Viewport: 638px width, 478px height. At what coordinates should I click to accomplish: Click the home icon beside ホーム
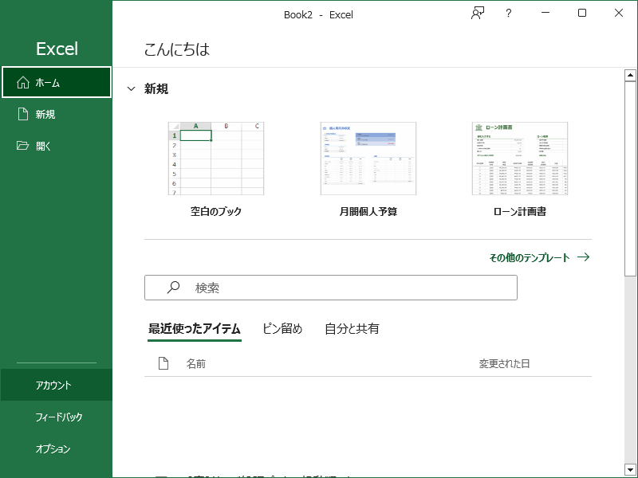pyautogui.click(x=23, y=83)
